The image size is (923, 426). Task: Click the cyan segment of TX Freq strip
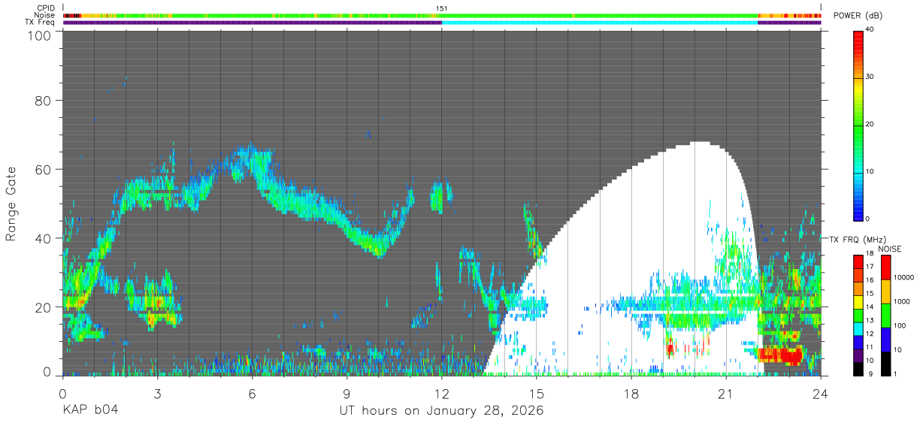pos(600,23)
